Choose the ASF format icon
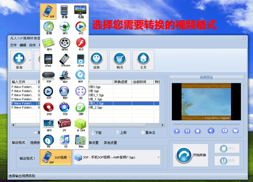253x182 pixels. pos(49,93)
